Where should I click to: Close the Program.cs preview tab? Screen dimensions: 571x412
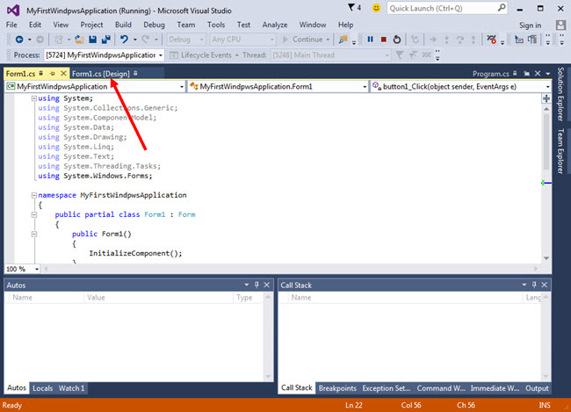(x=538, y=74)
